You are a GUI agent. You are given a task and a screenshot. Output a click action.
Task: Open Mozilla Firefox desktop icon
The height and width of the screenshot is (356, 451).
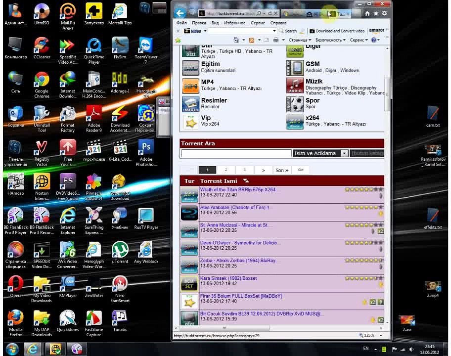click(x=15, y=323)
